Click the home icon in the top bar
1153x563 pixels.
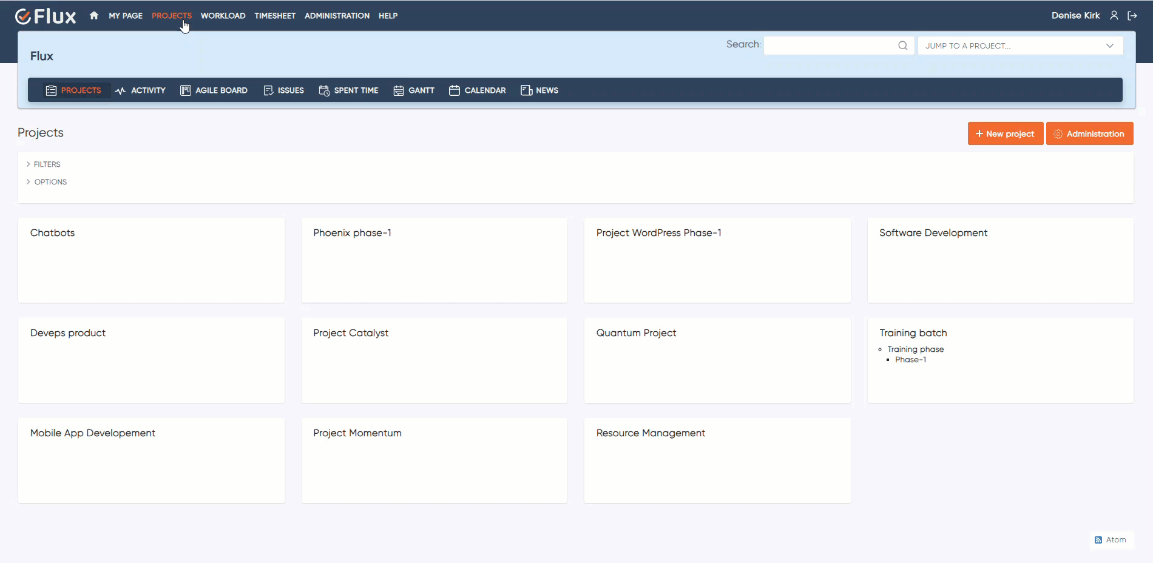click(x=93, y=15)
